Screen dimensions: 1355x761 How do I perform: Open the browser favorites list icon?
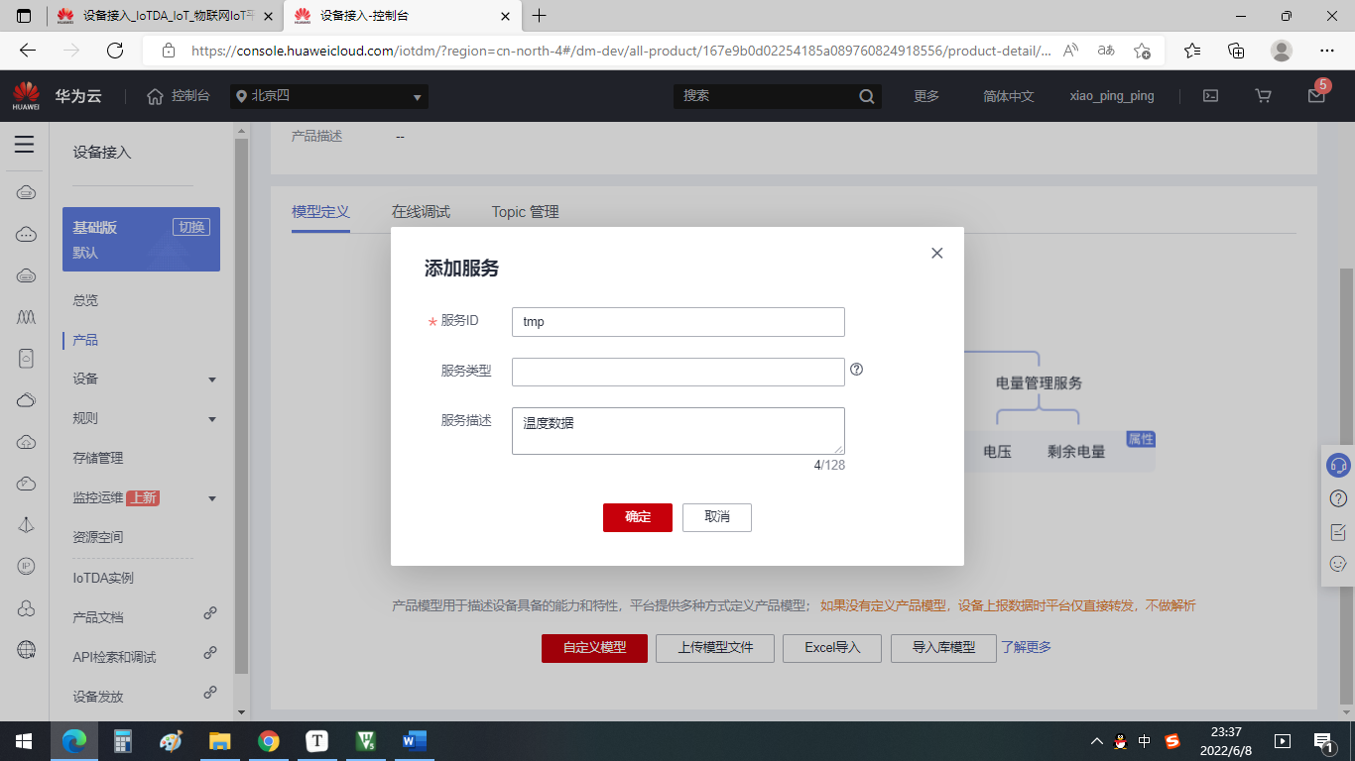(1192, 51)
